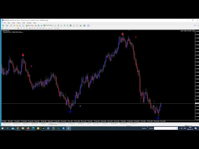Screen dimensions: 199x149
Task: Switch to the GBPNZD,Daily chart tab
Action: click(53, 123)
